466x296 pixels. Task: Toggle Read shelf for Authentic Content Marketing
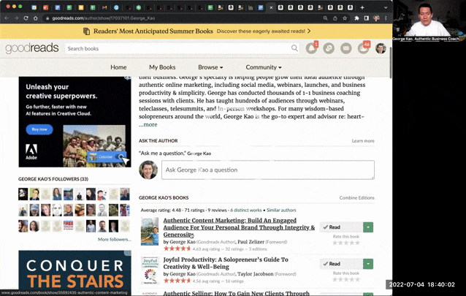tap(341, 227)
